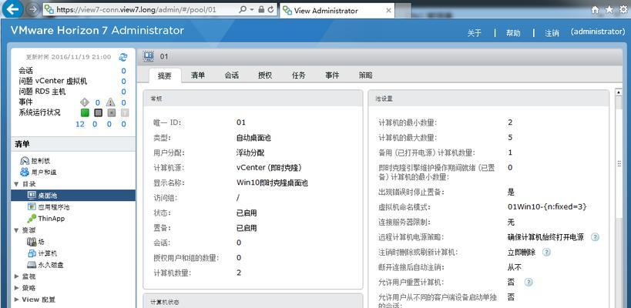631x308 pixels.
Task: Click the 帮助 link in header
Action: (513, 33)
